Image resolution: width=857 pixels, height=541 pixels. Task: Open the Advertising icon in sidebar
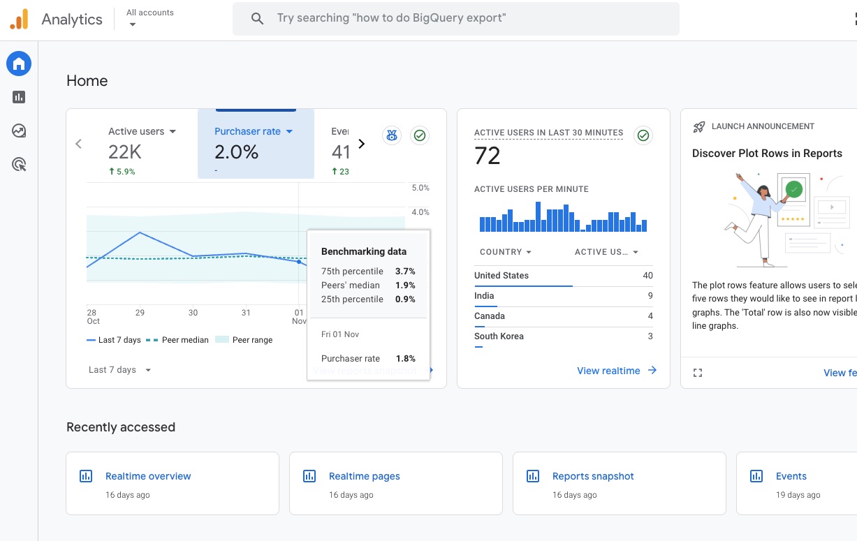point(19,165)
